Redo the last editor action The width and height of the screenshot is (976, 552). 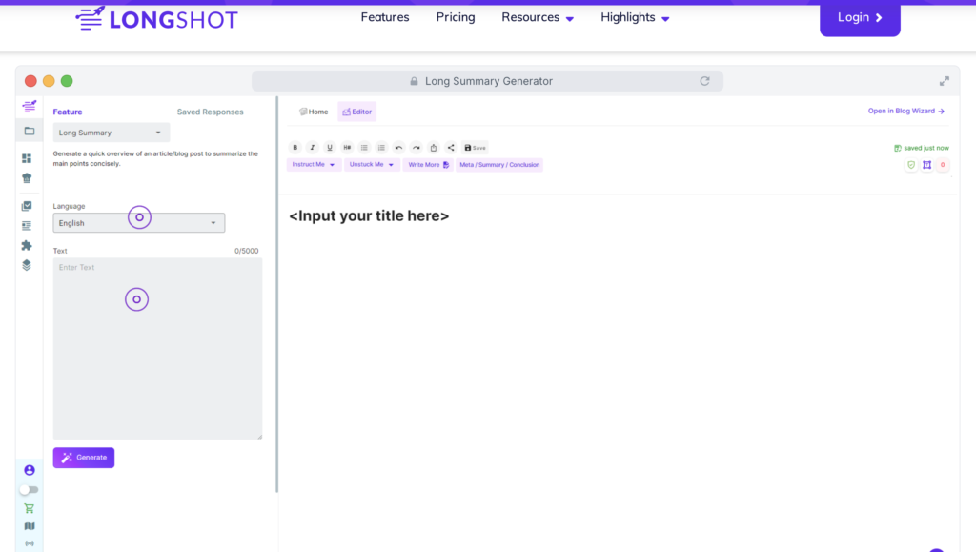416,147
